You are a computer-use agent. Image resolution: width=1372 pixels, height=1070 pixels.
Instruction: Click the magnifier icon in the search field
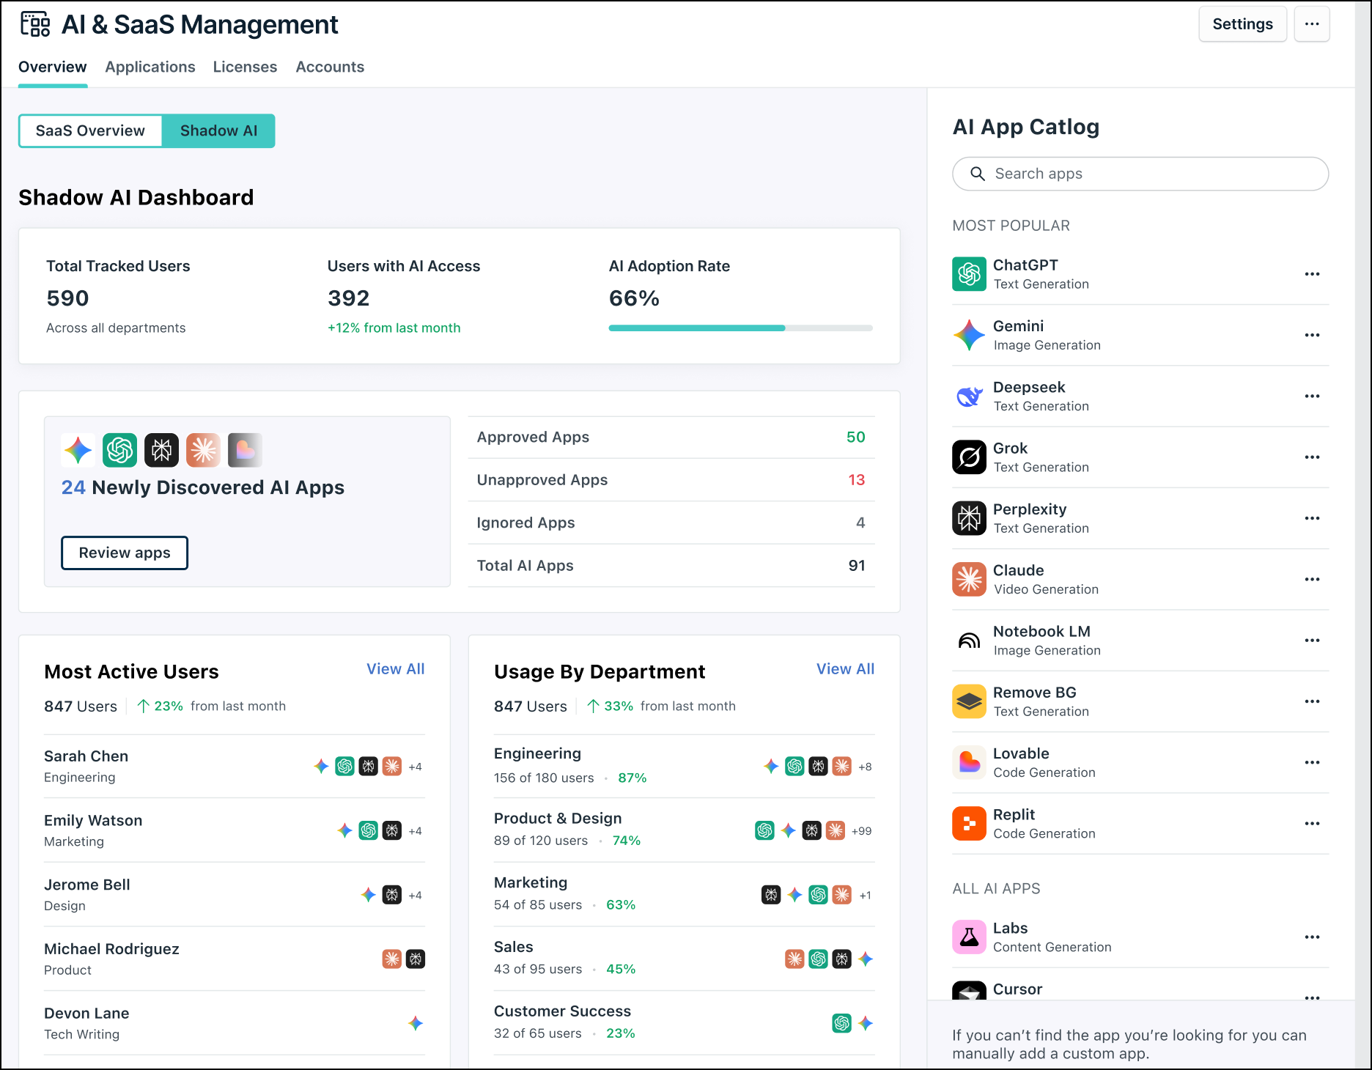(978, 174)
